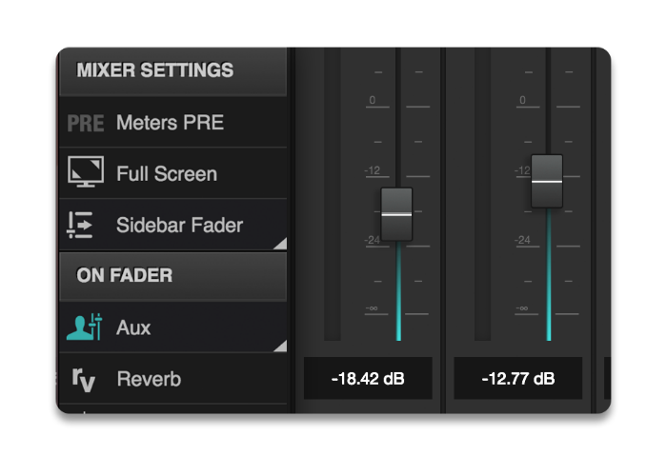Expand the Sidebar Fader corner triangle
The width and height of the screenshot is (667, 476).
coord(279,244)
